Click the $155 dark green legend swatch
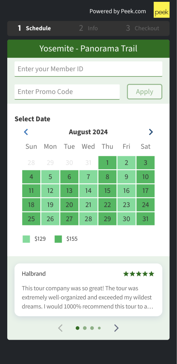This screenshot has width=177, height=364. point(58,239)
